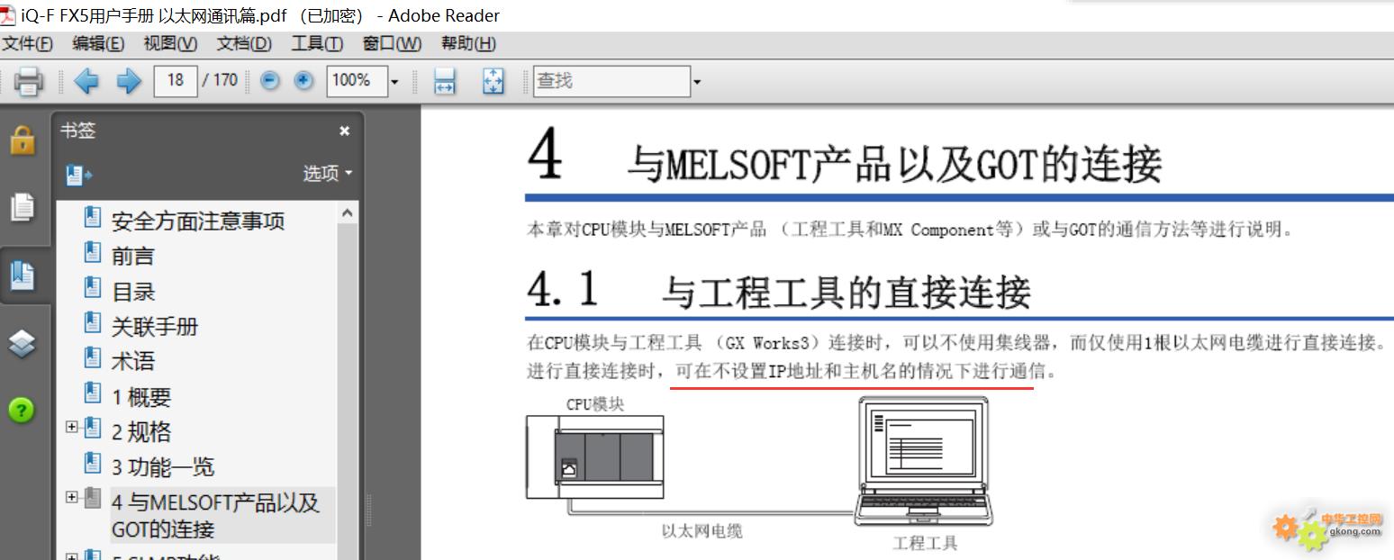Open the 视图(V) menu

coord(170,43)
